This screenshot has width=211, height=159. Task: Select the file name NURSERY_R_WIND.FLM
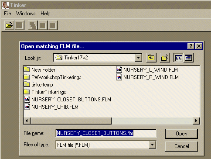[151, 77]
